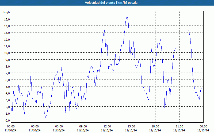The image size is (214, 133).
Task: Select the 14,0 y-axis value
Action: coord(7,26)
